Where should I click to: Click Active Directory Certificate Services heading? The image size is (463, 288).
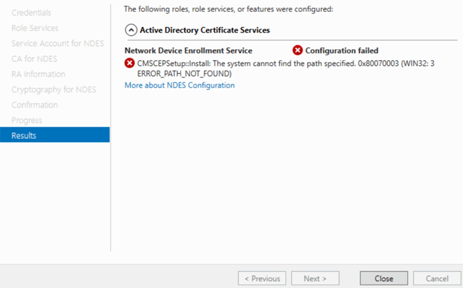pos(205,30)
